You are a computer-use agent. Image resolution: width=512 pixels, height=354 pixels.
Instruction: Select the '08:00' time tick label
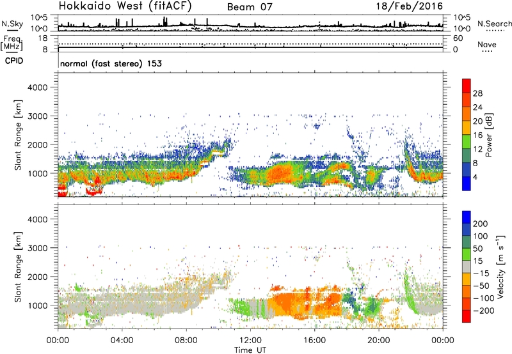[186, 341]
